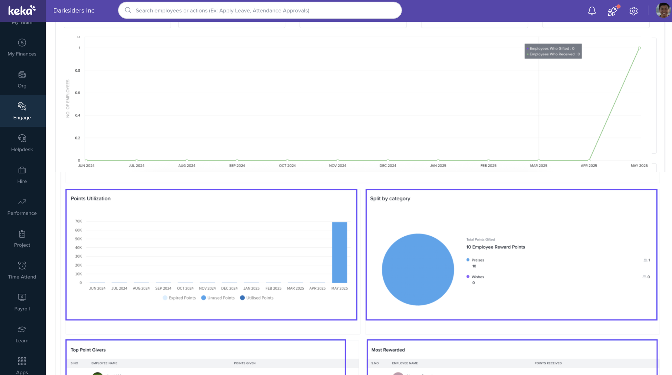Screen dimensions: 672x375
Task: Go to the Org module
Action: [x=22, y=79]
